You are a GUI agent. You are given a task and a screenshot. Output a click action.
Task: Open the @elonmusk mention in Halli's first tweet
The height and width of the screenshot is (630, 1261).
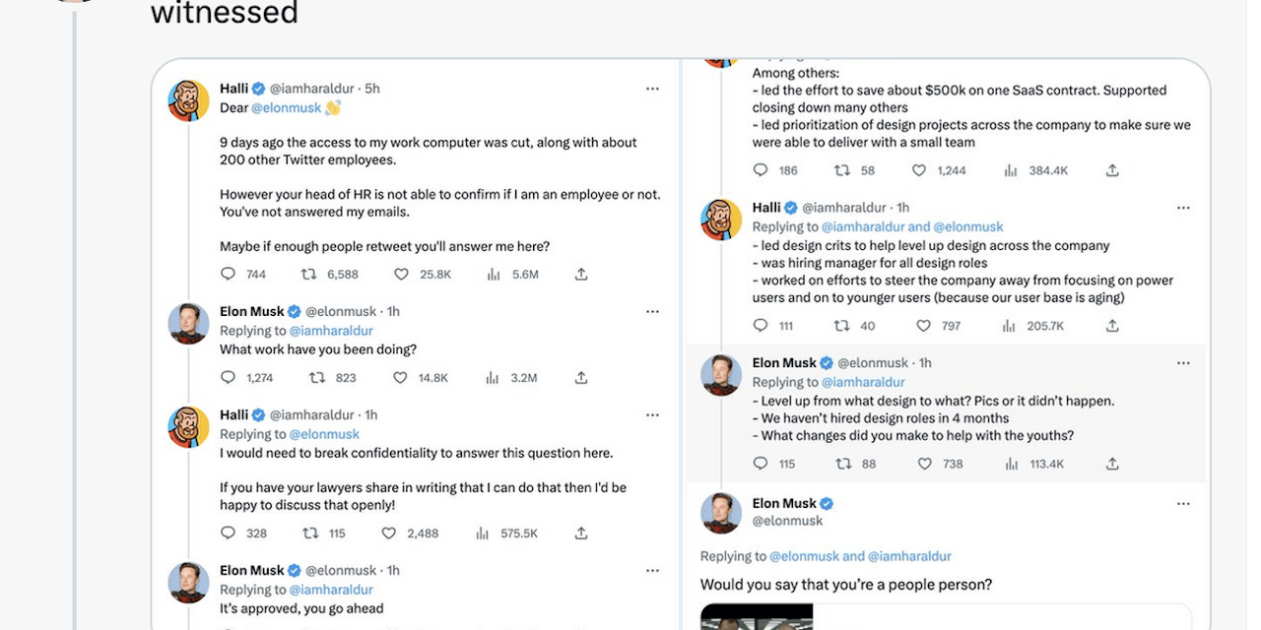[x=286, y=108]
